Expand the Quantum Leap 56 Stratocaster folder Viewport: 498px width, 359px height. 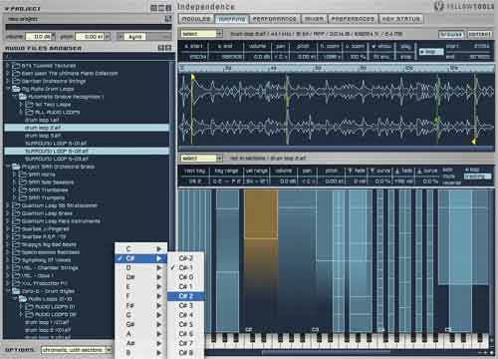[x=7, y=205]
